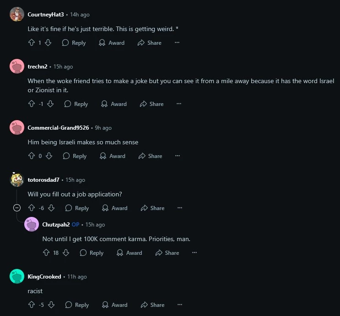Image resolution: width=340 pixels, height=316 pixels.
Task: Reply to trechn2's comment
Action: [76, 104]
